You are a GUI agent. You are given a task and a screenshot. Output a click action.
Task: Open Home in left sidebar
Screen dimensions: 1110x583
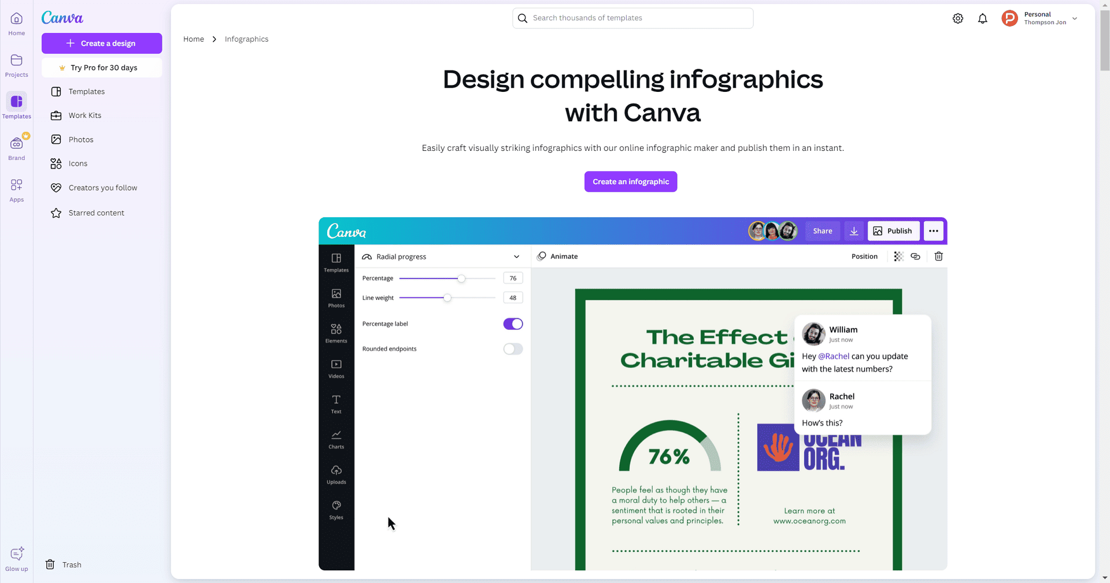[16, 24]
